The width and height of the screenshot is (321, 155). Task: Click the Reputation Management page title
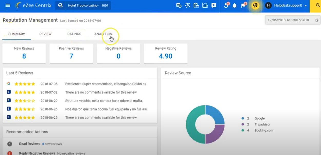(x=30, y=20)
